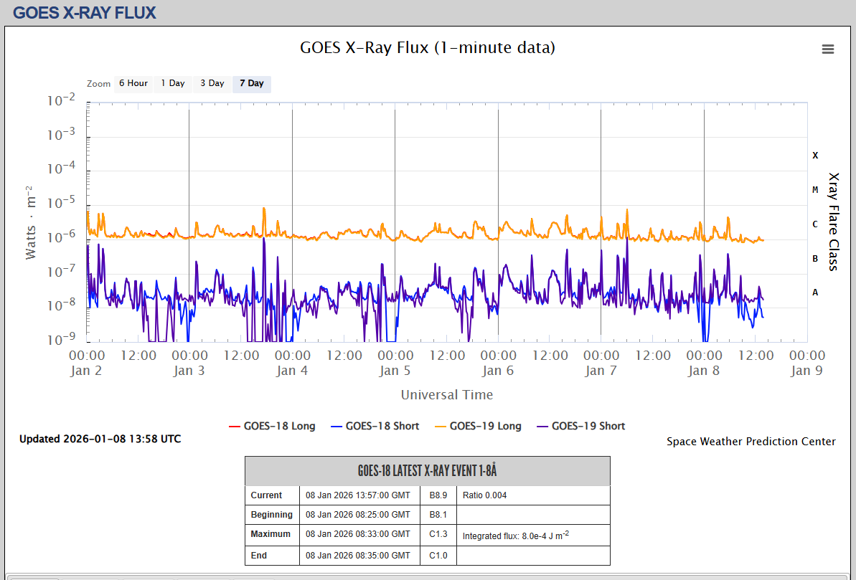Click Space Weather Prediction Center credit
Image resolution: width=856 pixels, height=580 pixels.
pos(751,442)
